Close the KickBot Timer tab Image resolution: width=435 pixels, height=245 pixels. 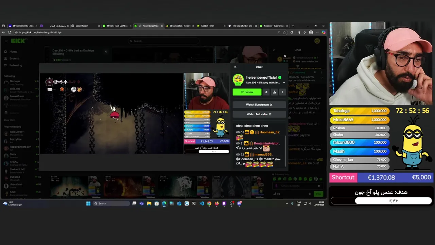(224, 26)
